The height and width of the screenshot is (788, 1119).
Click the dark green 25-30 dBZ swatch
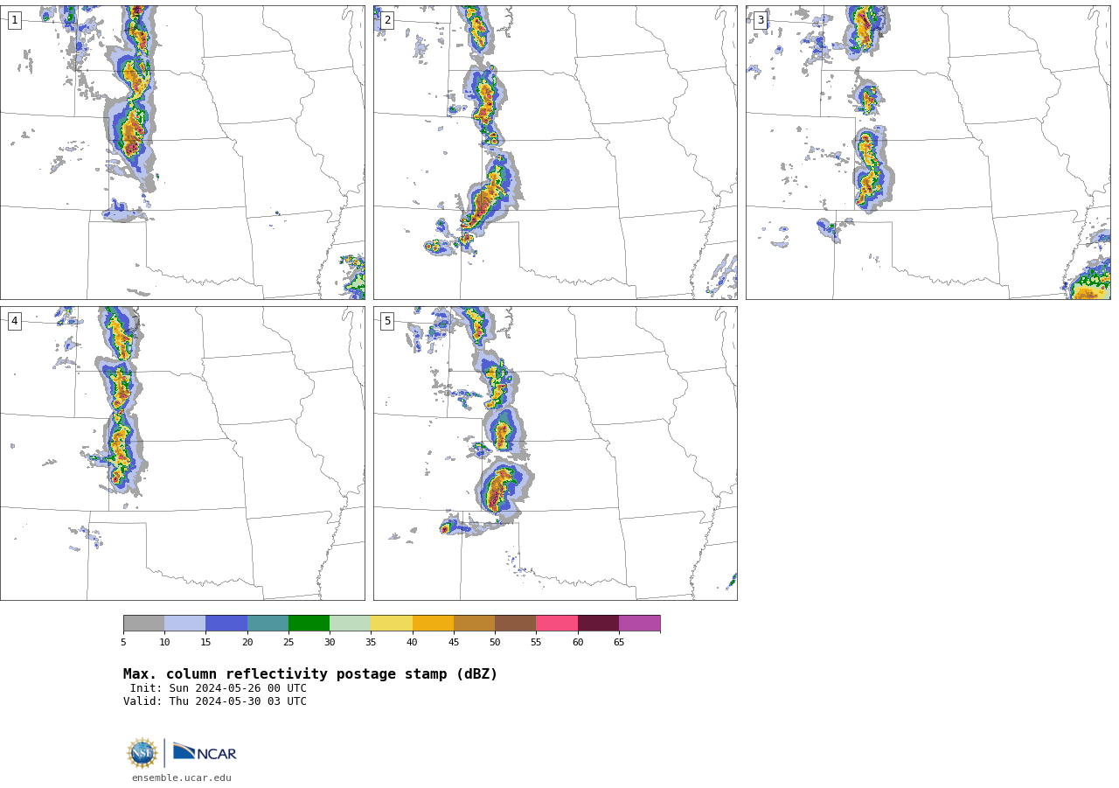(309, 623)
